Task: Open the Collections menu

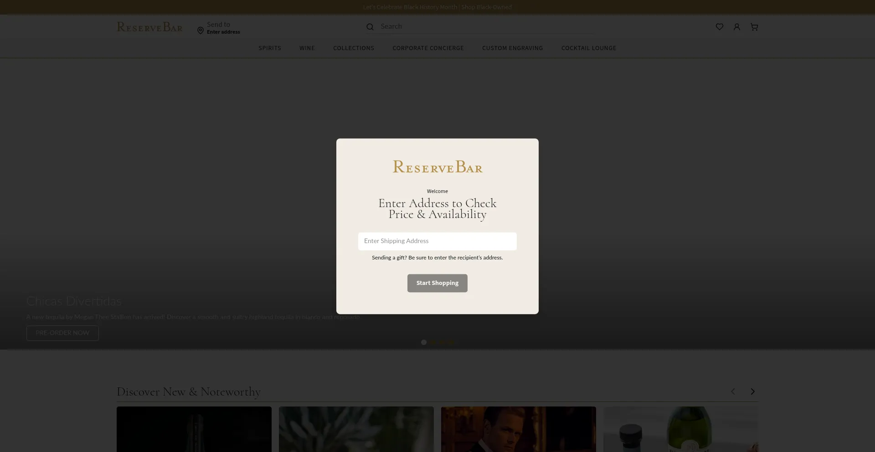Action: coord(354,48)
